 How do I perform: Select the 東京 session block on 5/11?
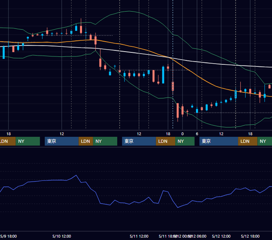(x=139, y=141)
